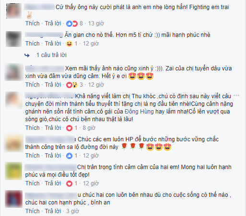Image resolution: width=246 pixels, height=216 pixels.
Task: Open the '13 giờ' timestamp of the first comment
Action: pyautogui.click(x=96, y=23)
